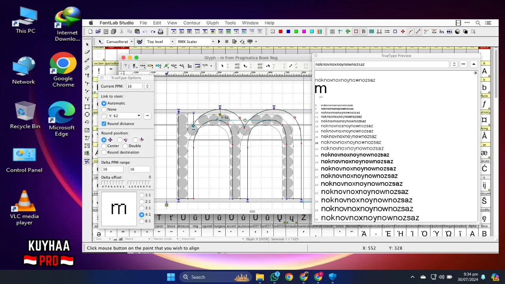
Task: Click the Redo arrow icon
Action: coord(153,32)
